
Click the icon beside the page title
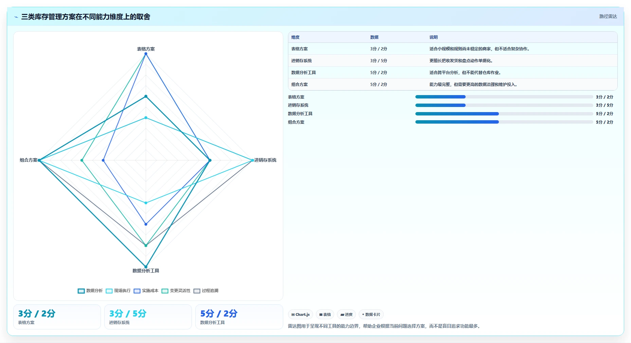click(x=16, y=17)
